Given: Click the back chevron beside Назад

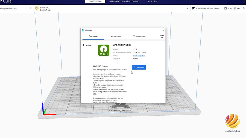Looking at the screenshot, I should tap(83, 45).
